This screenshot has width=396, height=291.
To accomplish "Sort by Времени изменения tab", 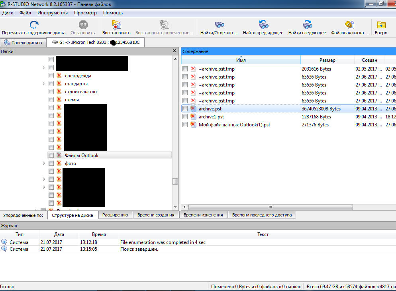I will coord(203,215).
